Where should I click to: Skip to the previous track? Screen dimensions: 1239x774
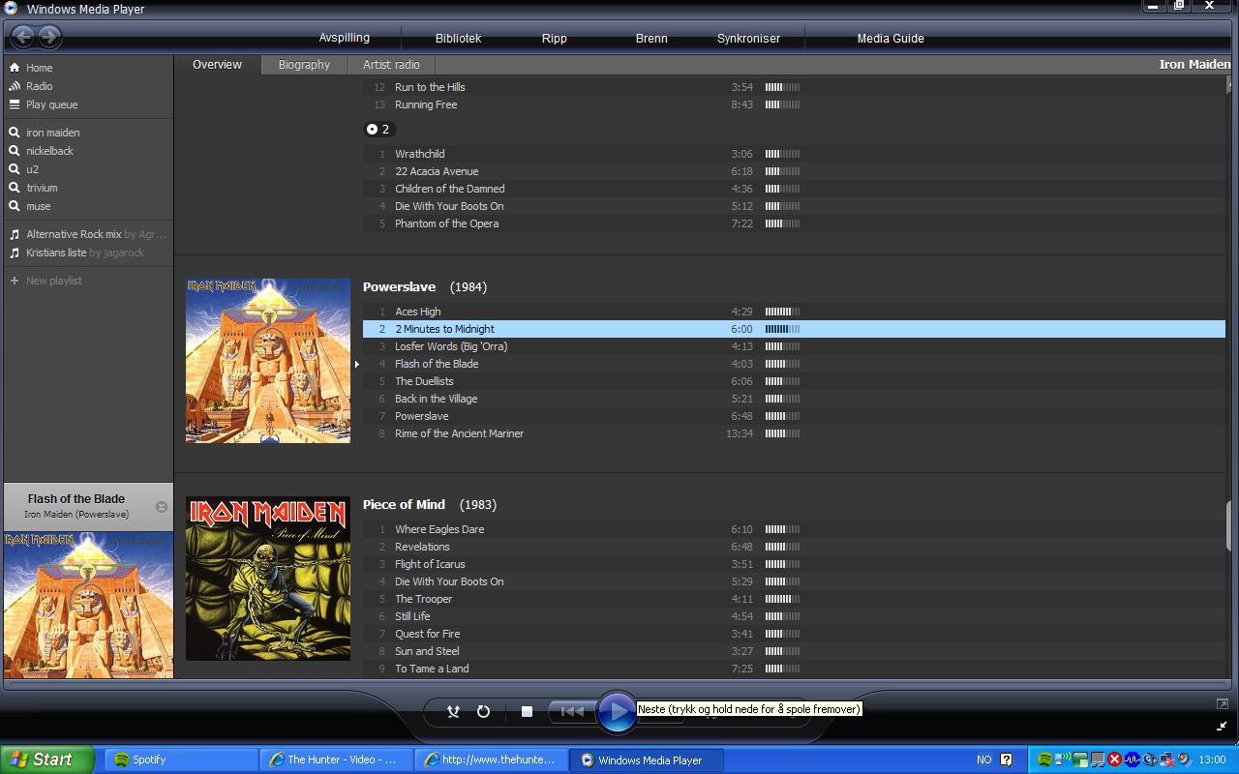click(x=572, y=711)
